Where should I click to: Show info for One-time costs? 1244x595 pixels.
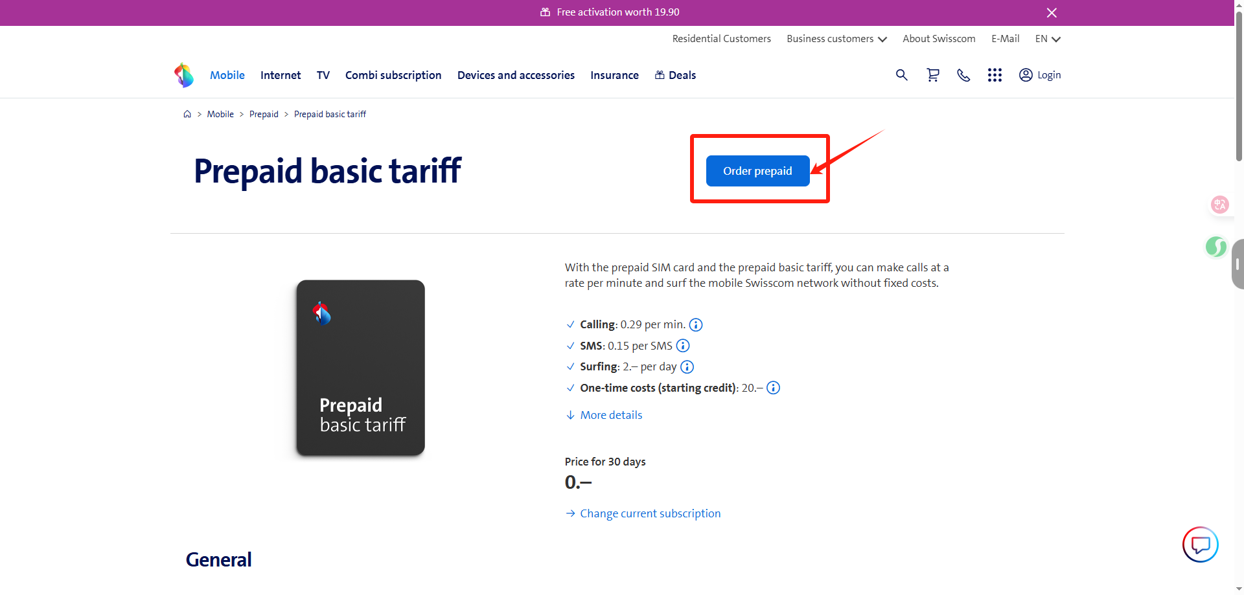pos(774,388)
